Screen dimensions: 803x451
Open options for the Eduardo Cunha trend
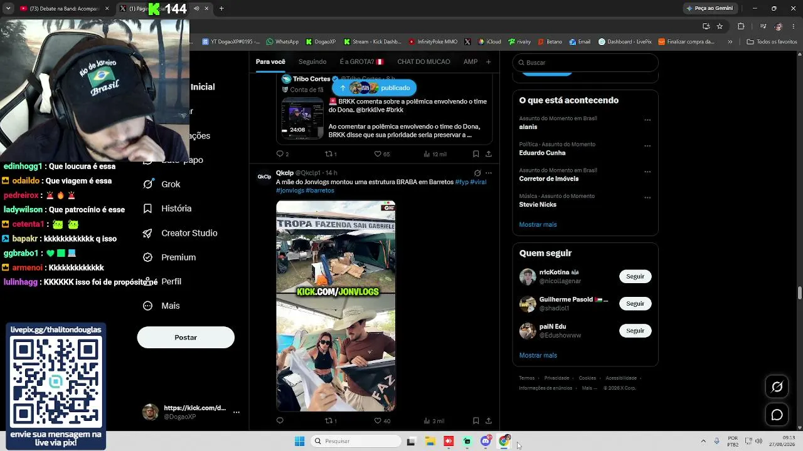tap(647, 146)
